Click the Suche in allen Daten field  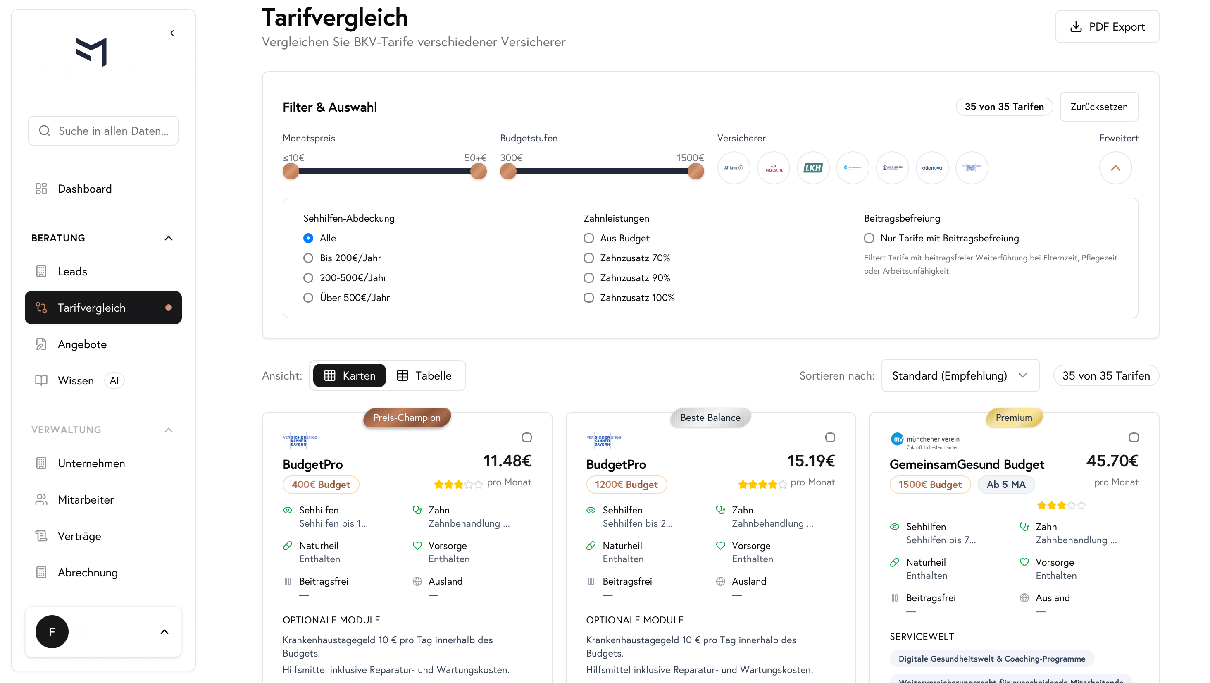point(103,131)
